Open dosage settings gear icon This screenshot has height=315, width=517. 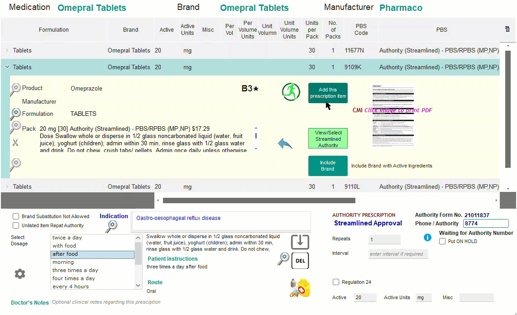[x=20, y=274]
